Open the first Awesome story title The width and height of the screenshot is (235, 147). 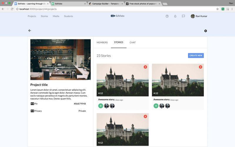tap(106, 99)
